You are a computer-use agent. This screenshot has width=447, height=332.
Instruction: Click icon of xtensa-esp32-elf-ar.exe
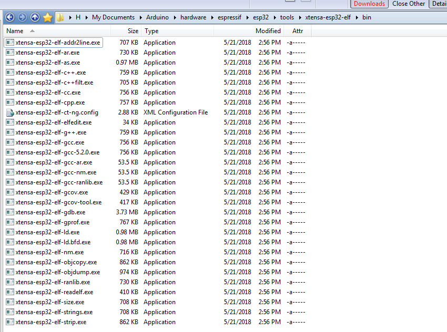click(10, 53)
